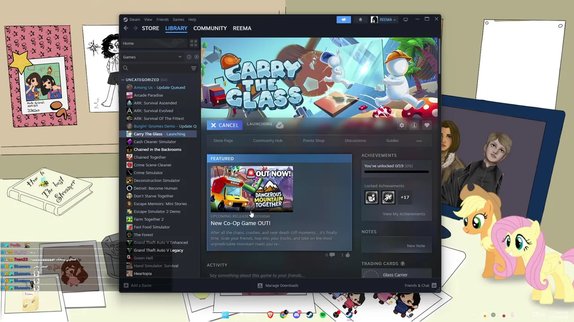Open the View menu
This screenshot has width=574, height=322.
tap(148, 20)
